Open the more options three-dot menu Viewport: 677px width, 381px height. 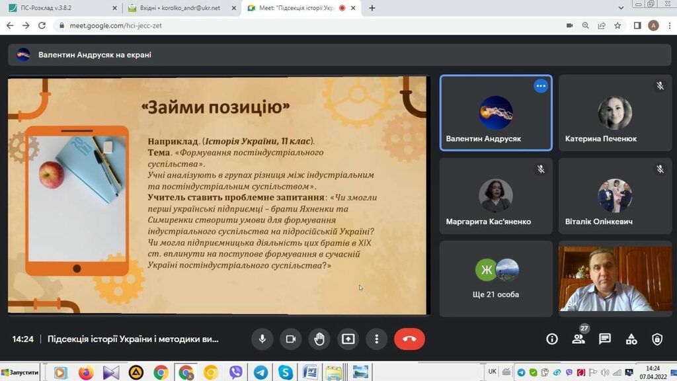(376, 339)
